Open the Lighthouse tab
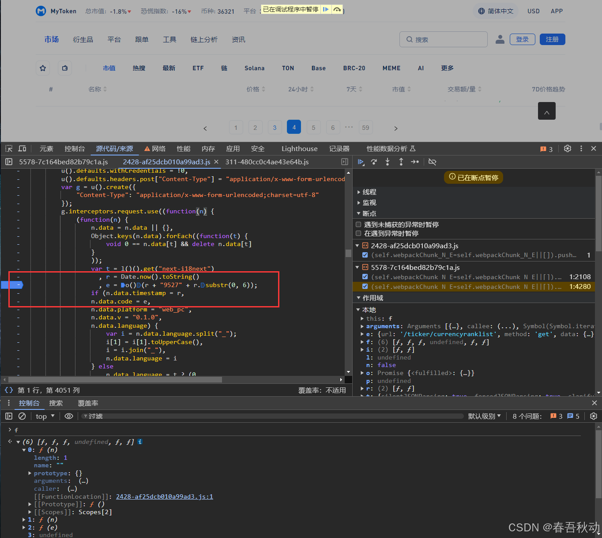This screenshot has width=602, height=538. point(300,148)
